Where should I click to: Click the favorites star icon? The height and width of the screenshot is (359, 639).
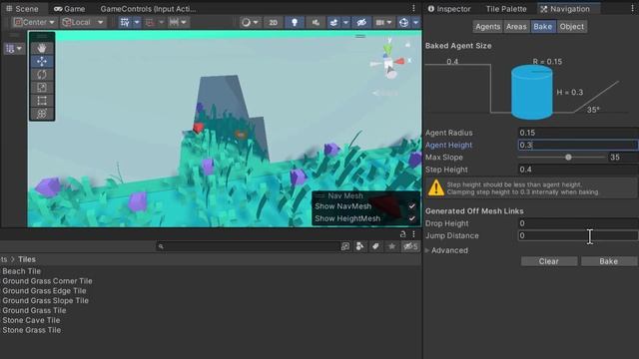[391, 246]
